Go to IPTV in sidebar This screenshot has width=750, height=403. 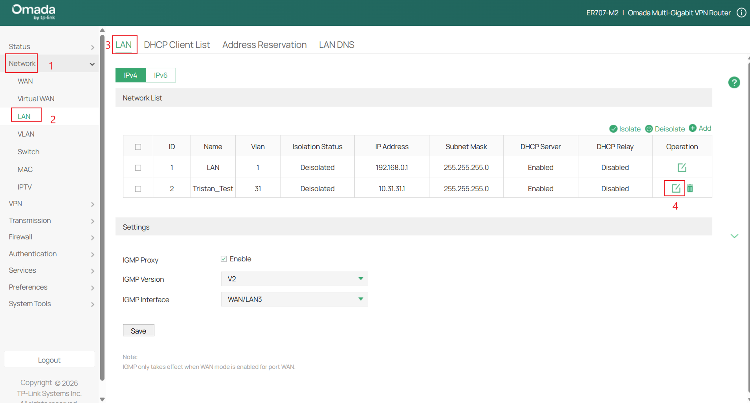(24, 187)
